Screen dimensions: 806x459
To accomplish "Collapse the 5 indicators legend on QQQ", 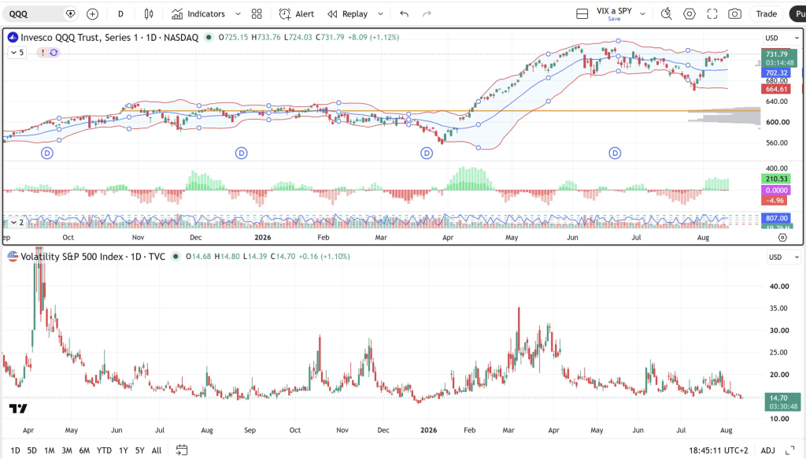I will tap(17, 53).
